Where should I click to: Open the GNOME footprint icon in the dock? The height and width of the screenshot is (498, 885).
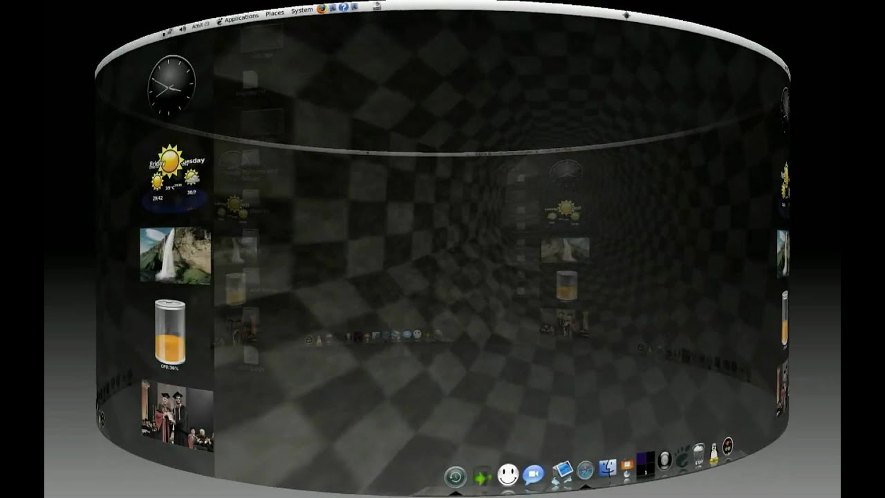click(x=682, y=457)
